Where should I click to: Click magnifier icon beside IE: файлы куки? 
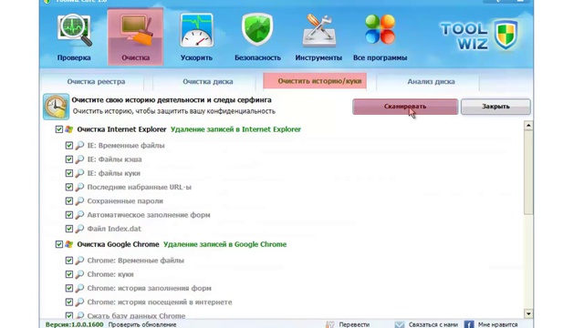(x=79, y=173)
